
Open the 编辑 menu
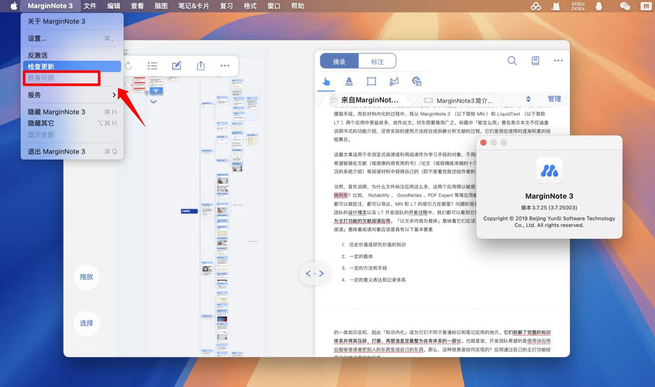pos(114,6)
